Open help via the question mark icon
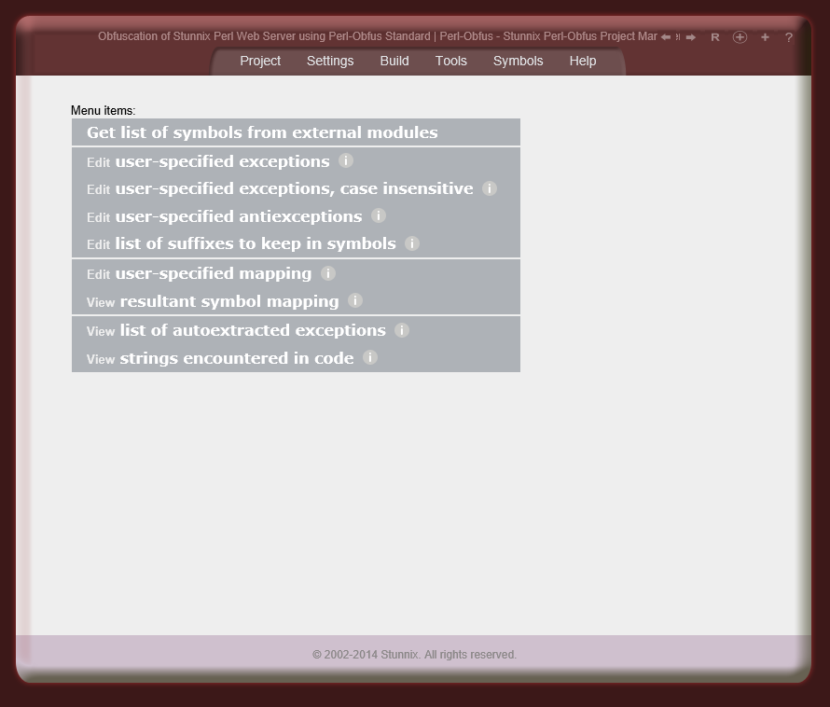Viewport: 830px width, 707px height. 789,37
